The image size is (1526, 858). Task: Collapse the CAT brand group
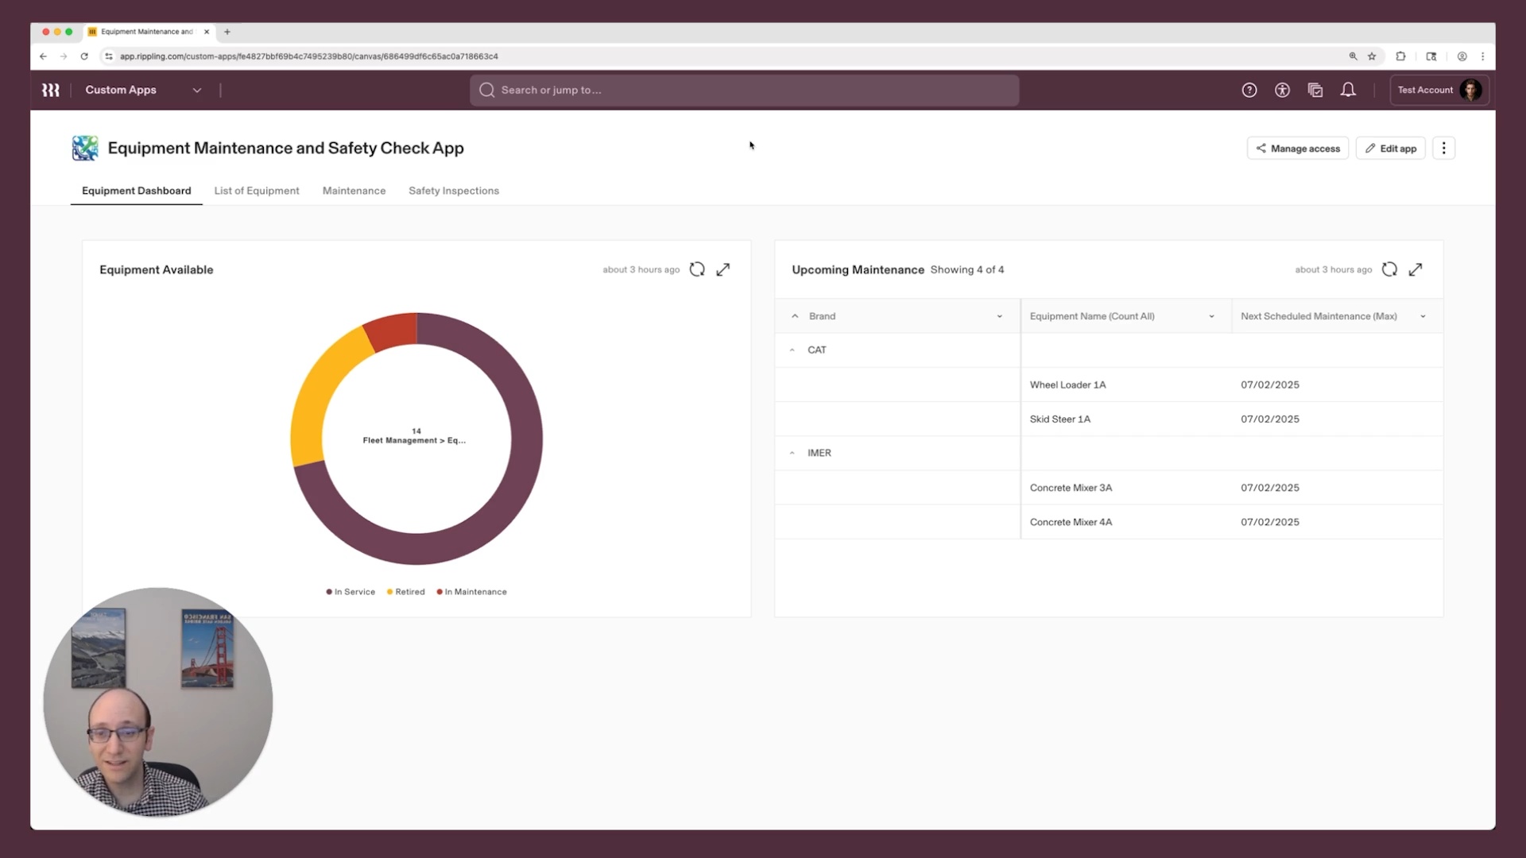tap(792, 350)
